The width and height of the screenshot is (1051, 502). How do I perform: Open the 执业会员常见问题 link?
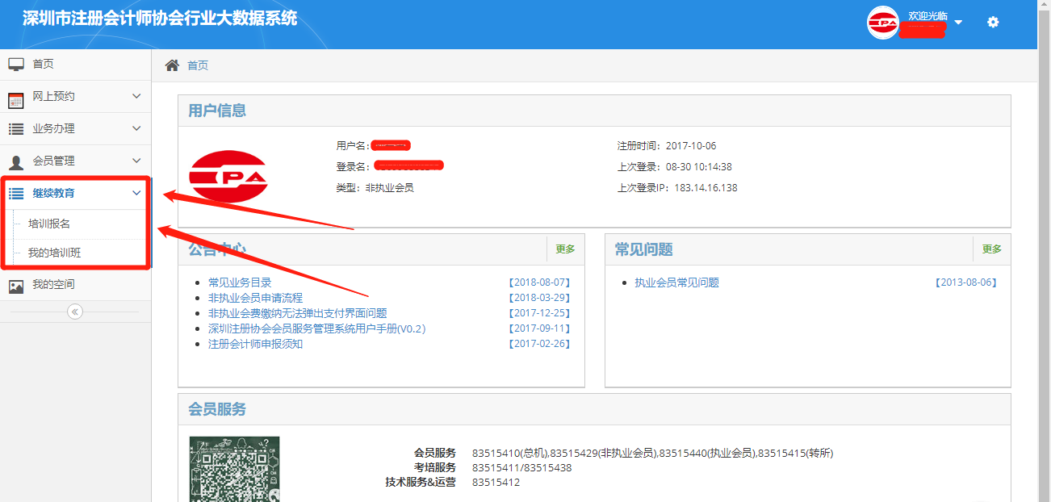676,282
